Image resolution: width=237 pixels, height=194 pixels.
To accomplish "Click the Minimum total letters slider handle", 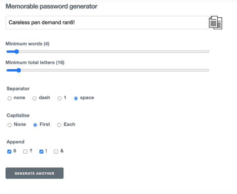I will pyautogui.click(x=19, y=70).
